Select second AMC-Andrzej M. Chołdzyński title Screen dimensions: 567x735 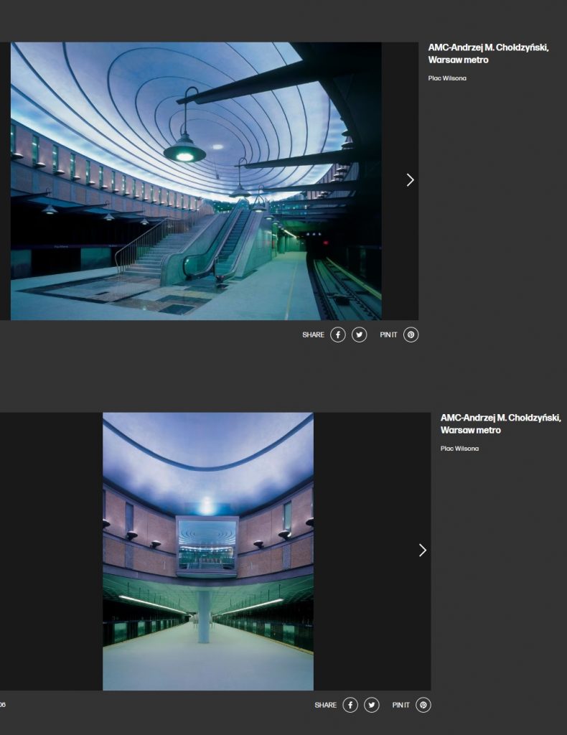pos(501,423)
